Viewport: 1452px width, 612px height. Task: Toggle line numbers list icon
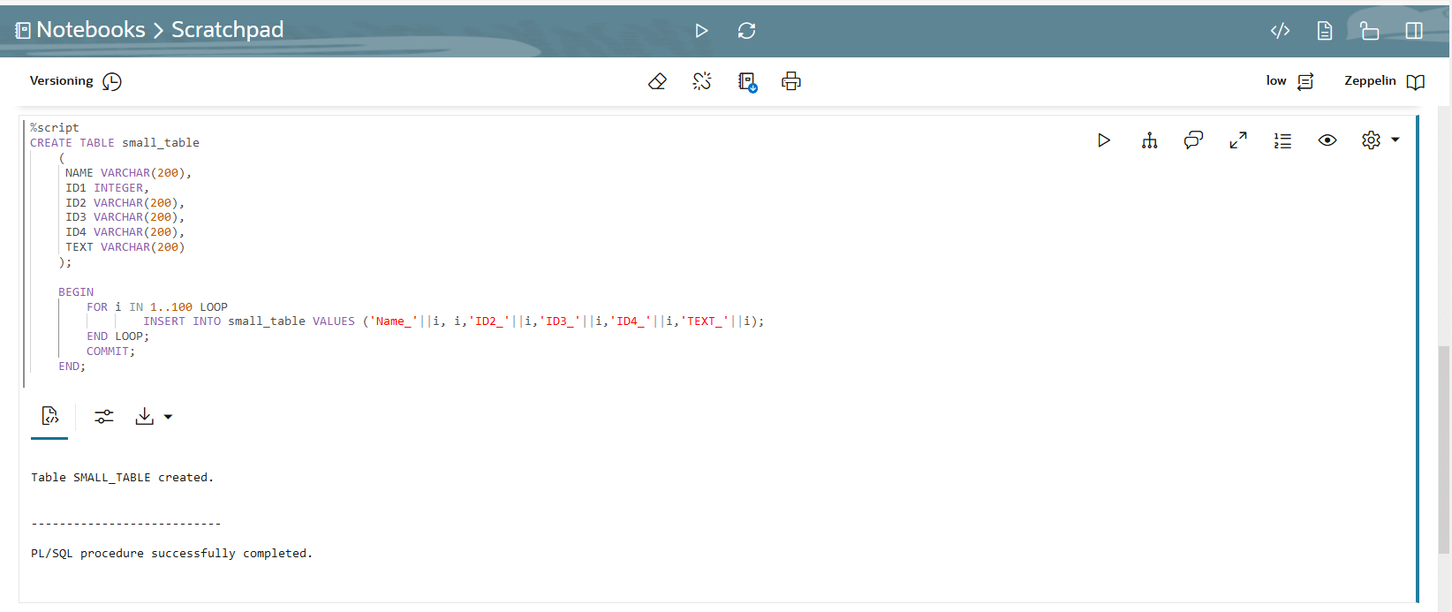pos(1282,140)
